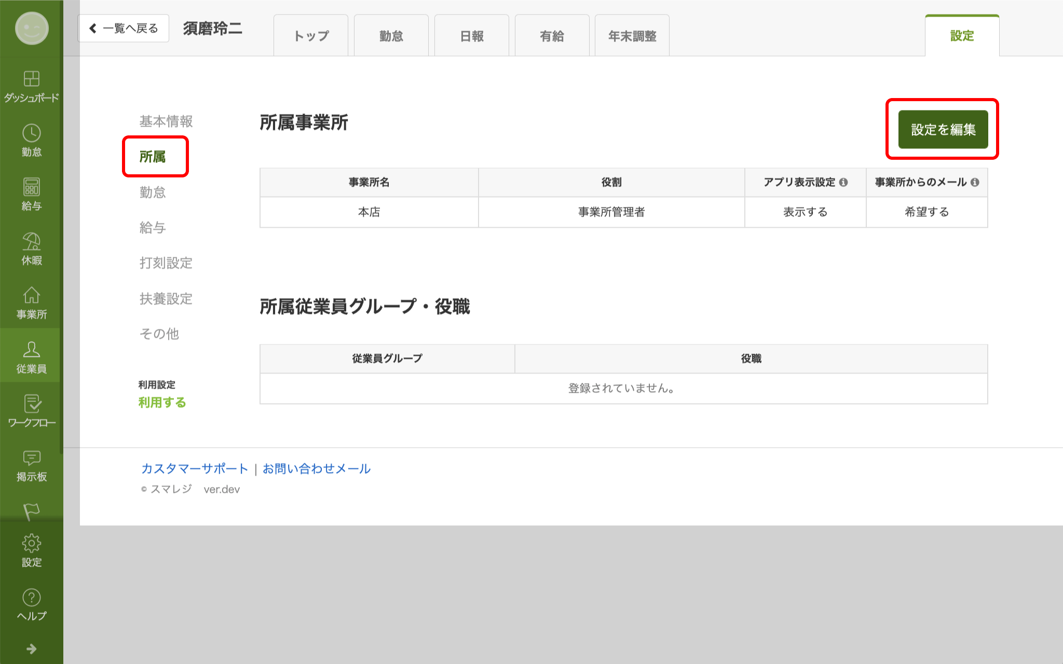Switch to the 勤怠 tab

(391, 36)
